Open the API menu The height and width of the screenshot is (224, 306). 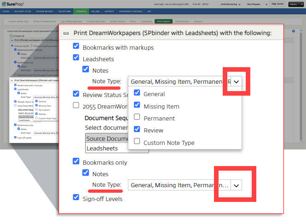click(x=149, y=11)
